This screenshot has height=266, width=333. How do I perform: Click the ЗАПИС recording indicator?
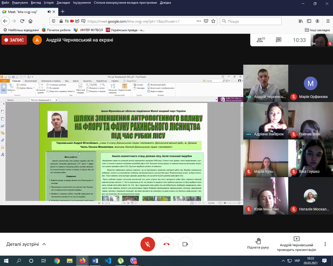(x=14, y=40)
